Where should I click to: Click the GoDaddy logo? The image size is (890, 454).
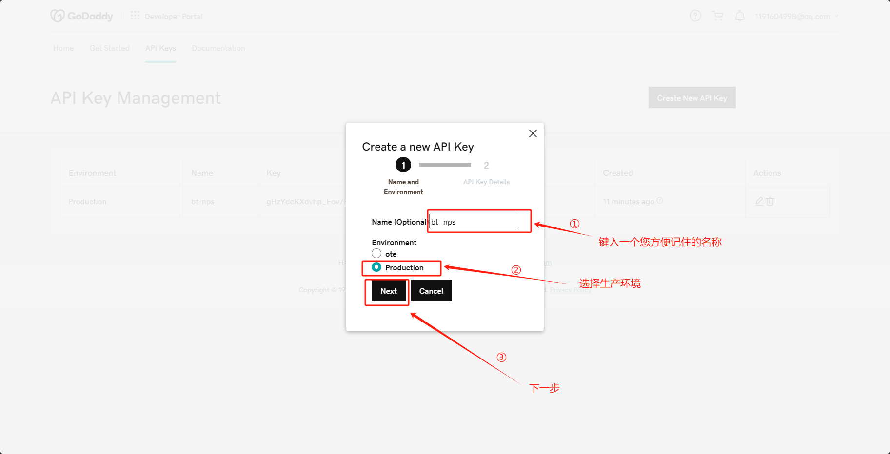81,16
